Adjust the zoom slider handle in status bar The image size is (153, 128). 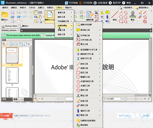point(136,99)
